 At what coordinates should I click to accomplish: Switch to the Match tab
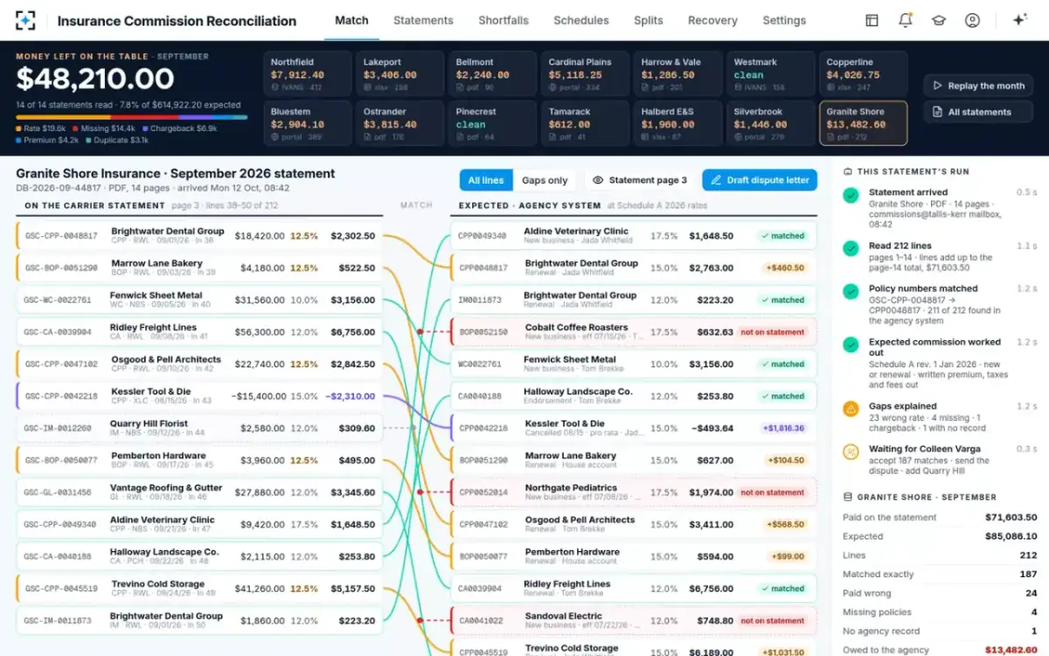[352, 20]
